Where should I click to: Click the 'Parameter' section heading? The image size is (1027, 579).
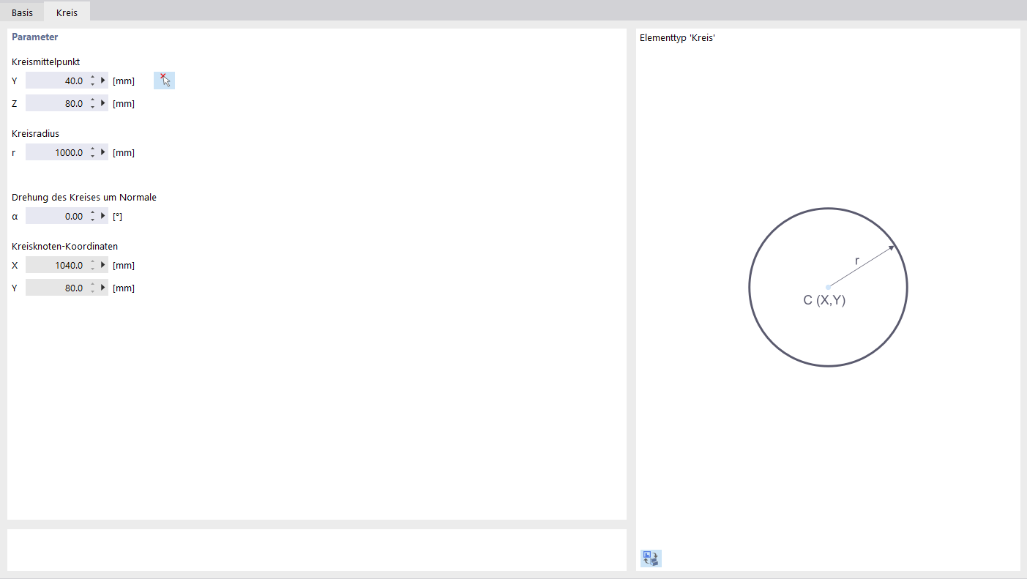point(34,37)
